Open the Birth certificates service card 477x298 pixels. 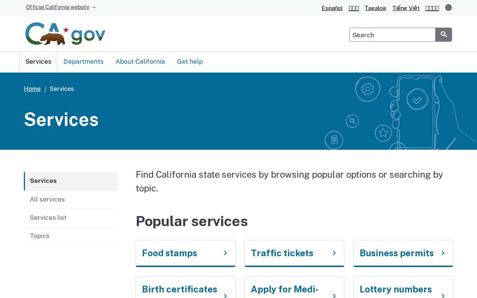coord(186,287)
